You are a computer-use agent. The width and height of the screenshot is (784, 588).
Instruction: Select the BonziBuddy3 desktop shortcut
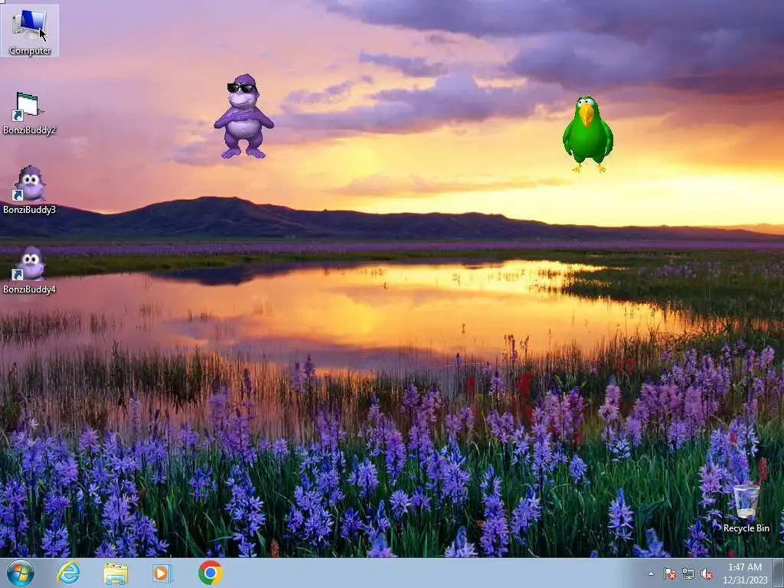29,190
